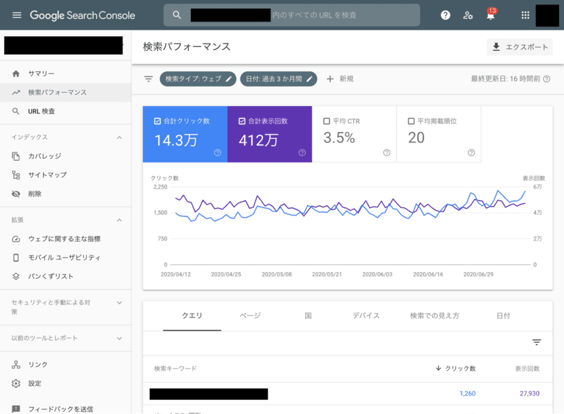Click the filter icon left of filter chips
Image resolution: width=564 pixels, height=414 pixels.
pos(148,79)
